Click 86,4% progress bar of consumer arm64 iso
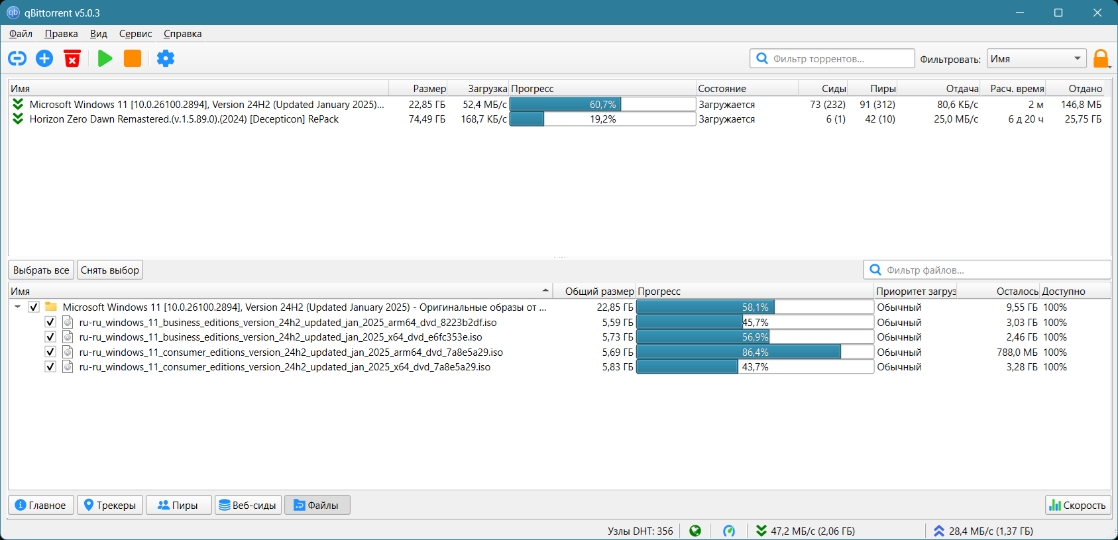Image resolution: width=1118 pixels, height=540 pixels. click(x=755, y=352)
